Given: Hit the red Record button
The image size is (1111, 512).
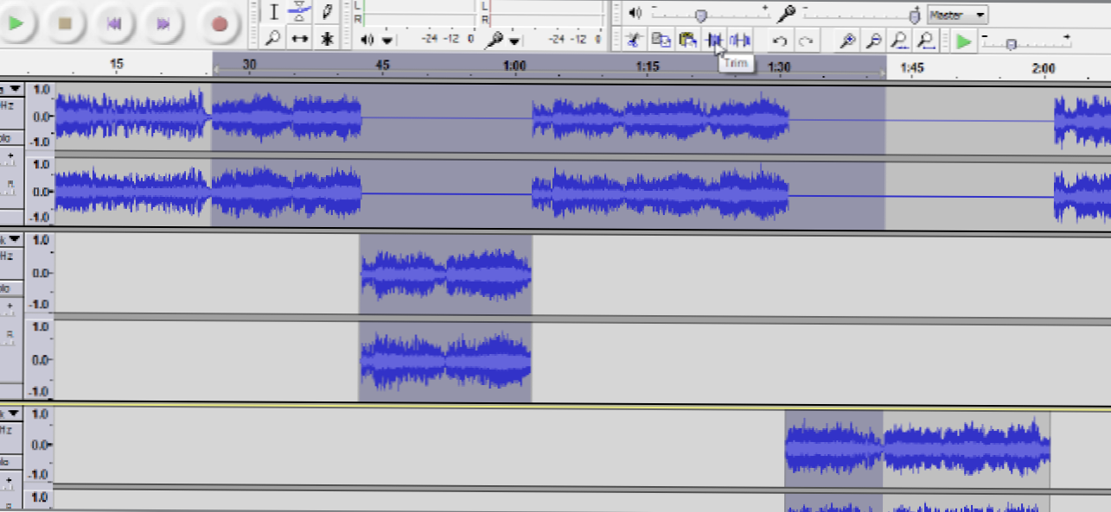Looking at the screenshot, I should click(219, 23).
